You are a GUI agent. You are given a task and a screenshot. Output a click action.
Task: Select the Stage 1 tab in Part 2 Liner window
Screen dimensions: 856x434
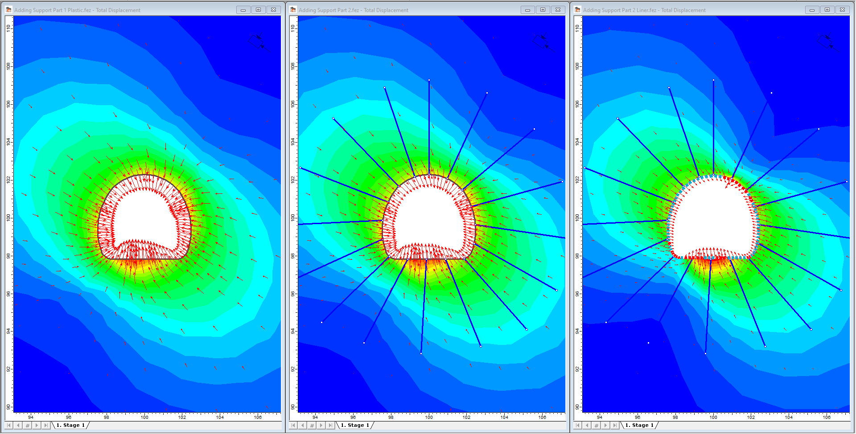pyautogui.click(x=639, y=426)
